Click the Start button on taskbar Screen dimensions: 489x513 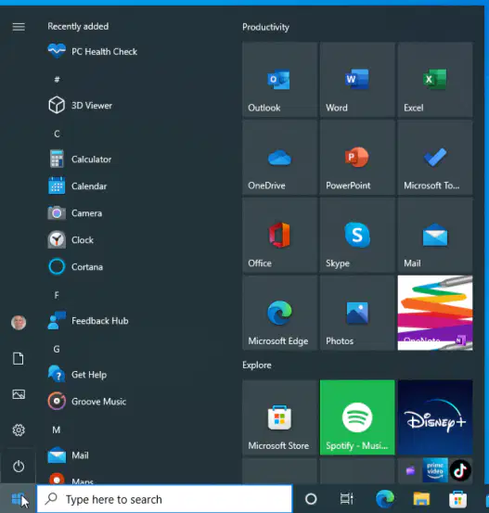point(18,499)
